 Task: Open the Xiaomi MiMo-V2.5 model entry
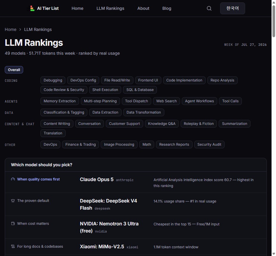click(x=102, y=247)
